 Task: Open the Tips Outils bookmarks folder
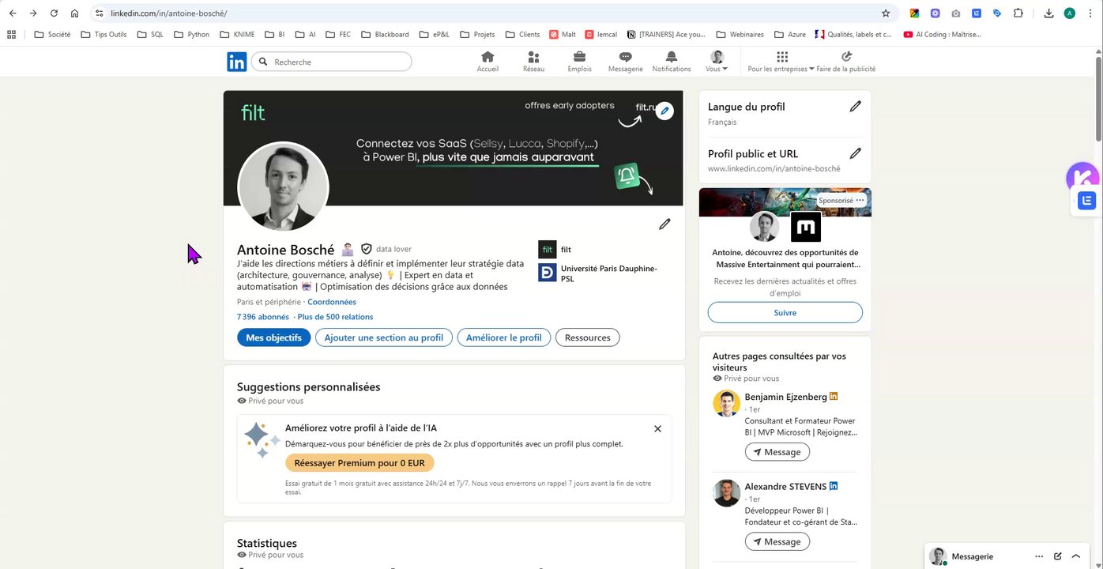(x=104, y=35)
